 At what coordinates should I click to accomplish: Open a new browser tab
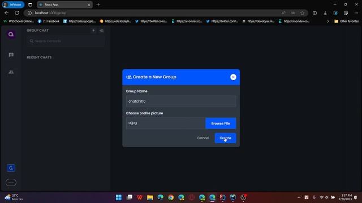point(98,5)
